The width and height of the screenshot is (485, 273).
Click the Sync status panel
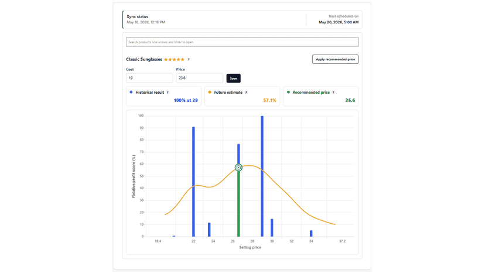[214, 19]
